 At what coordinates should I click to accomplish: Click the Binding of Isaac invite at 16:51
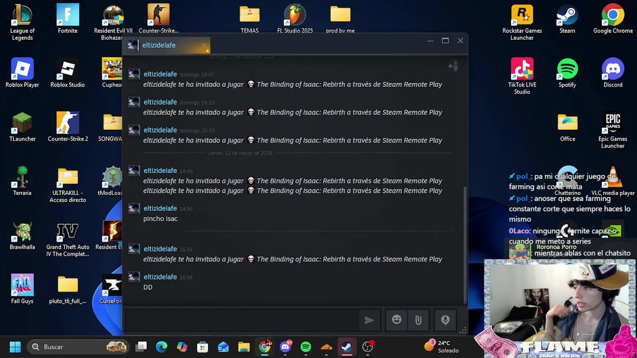(x=293, y=259)
